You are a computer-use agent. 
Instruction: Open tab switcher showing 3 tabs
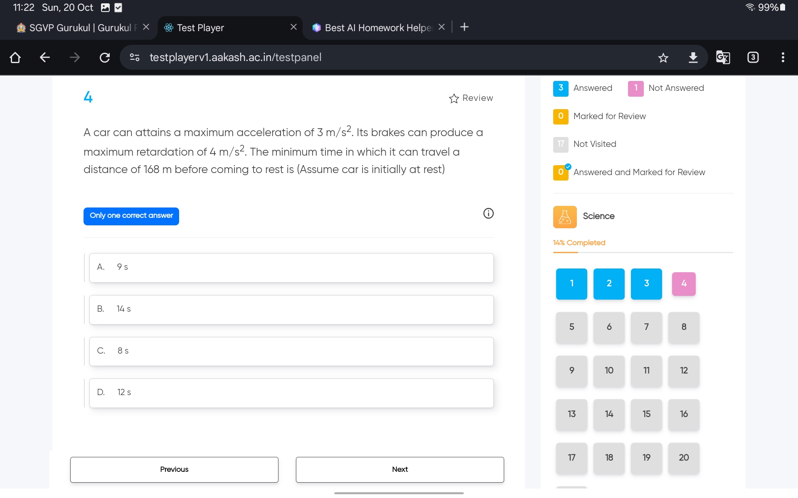coord(753,57)
